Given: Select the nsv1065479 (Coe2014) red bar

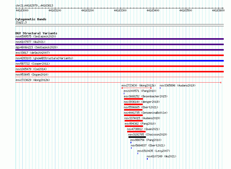Looking at the screenshot, I should (119, 72).
